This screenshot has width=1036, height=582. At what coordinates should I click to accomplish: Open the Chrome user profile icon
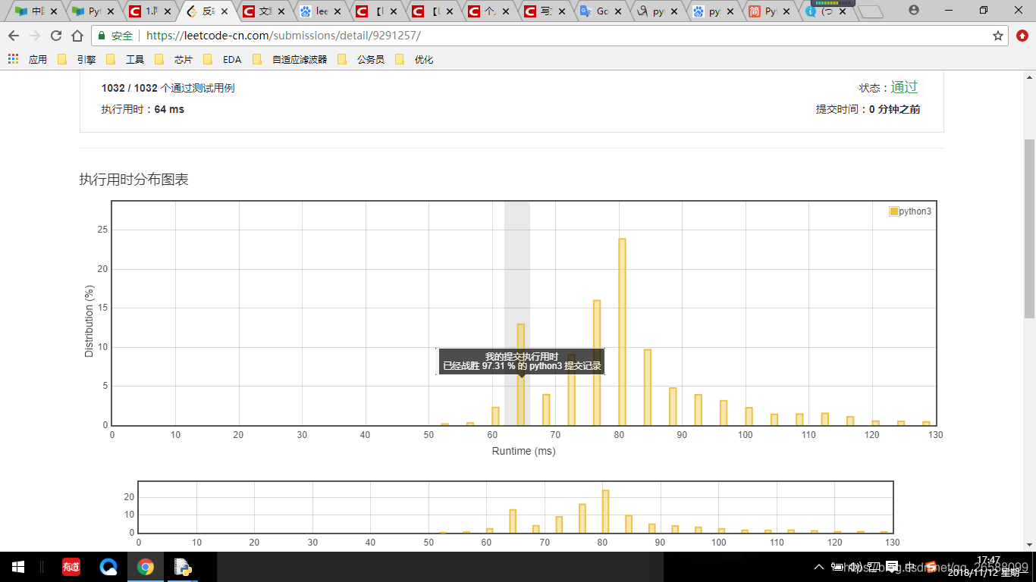coord(914,10)
